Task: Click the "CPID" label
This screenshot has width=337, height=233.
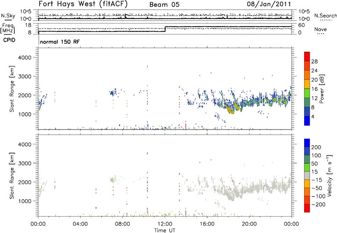Action: (x=9, y=40)
